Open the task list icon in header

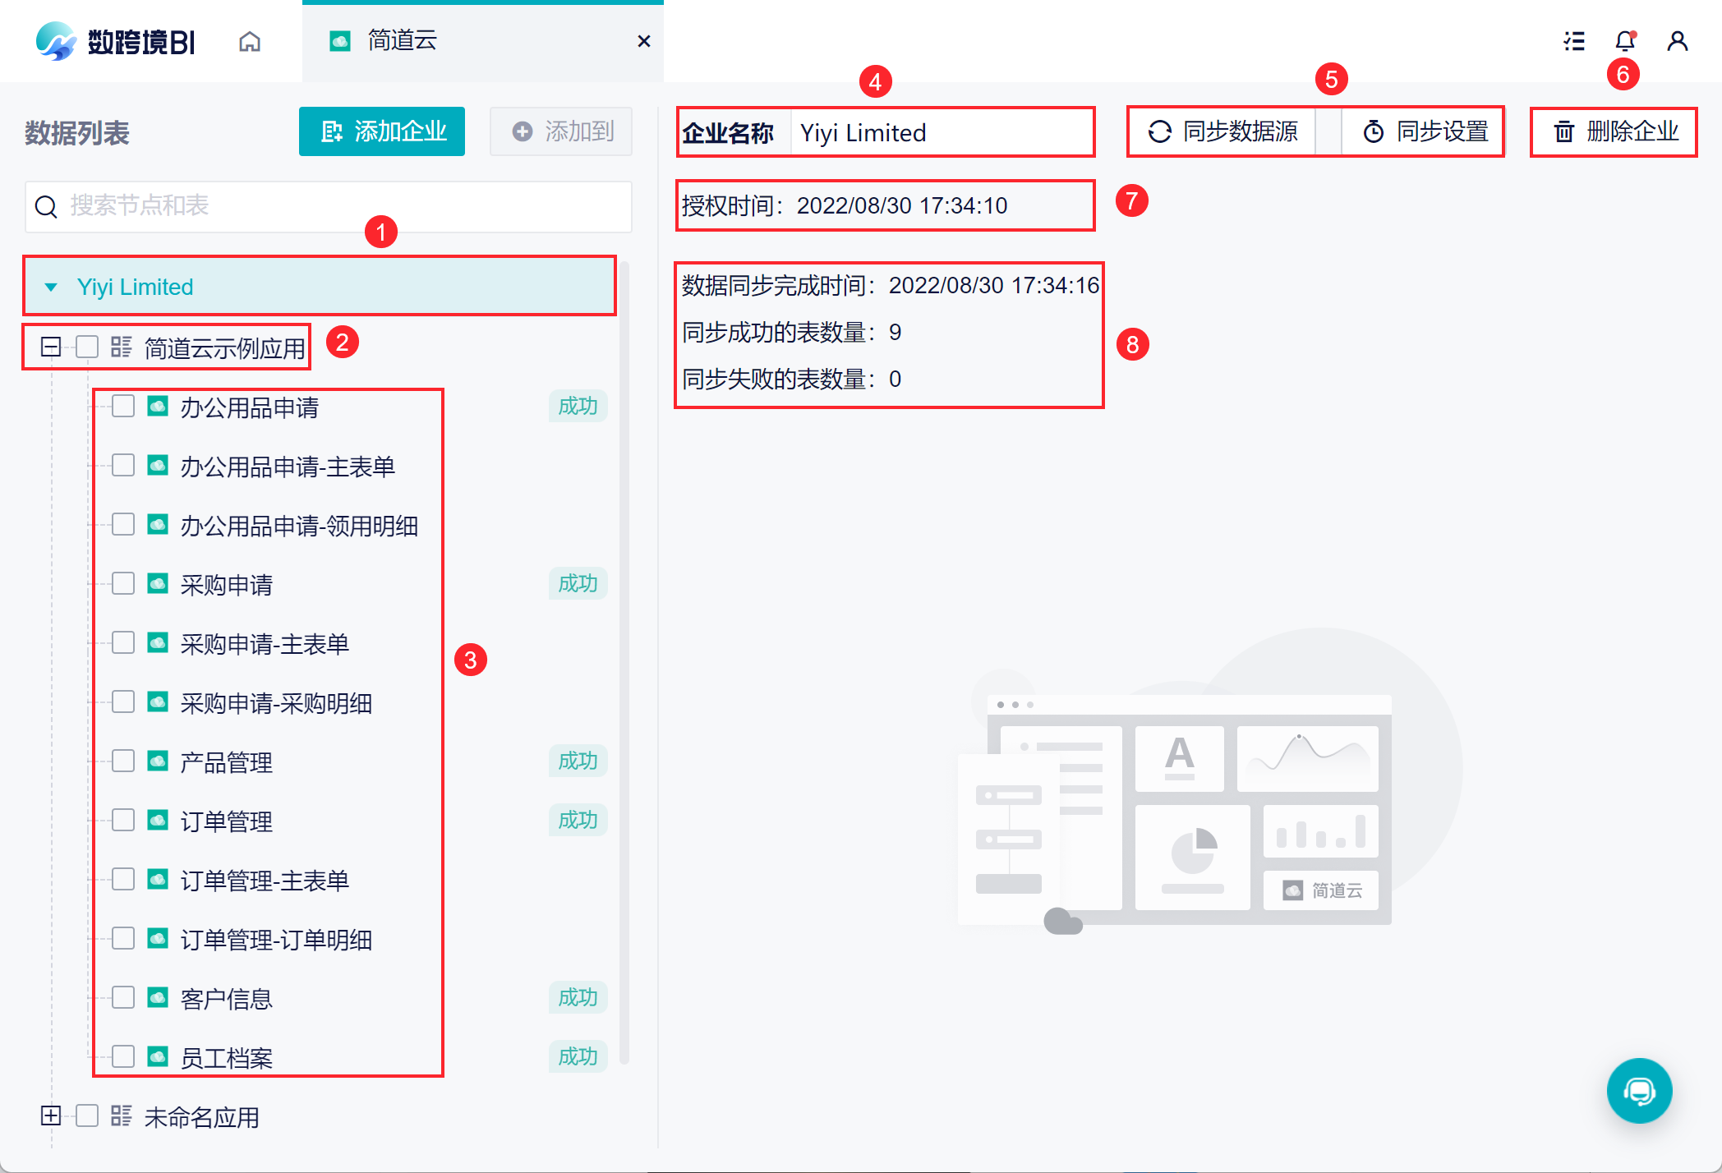coord(1574,41)
